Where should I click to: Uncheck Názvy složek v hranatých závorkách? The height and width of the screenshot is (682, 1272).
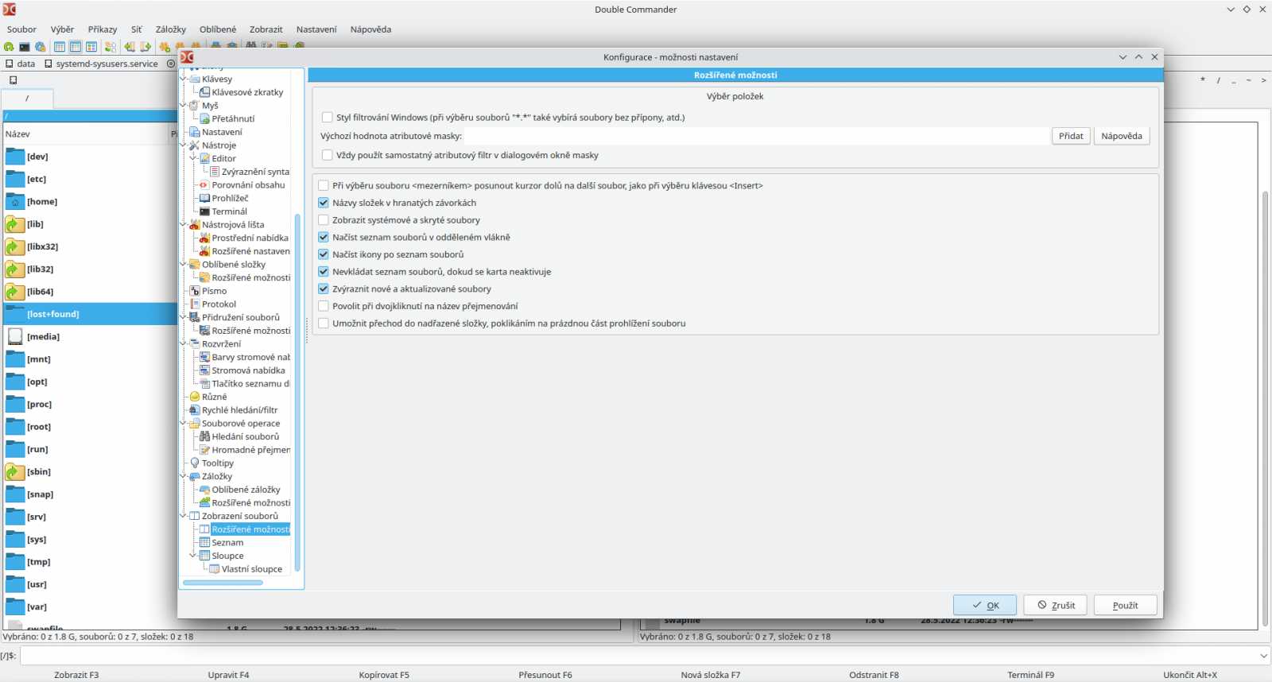[324, 203]
